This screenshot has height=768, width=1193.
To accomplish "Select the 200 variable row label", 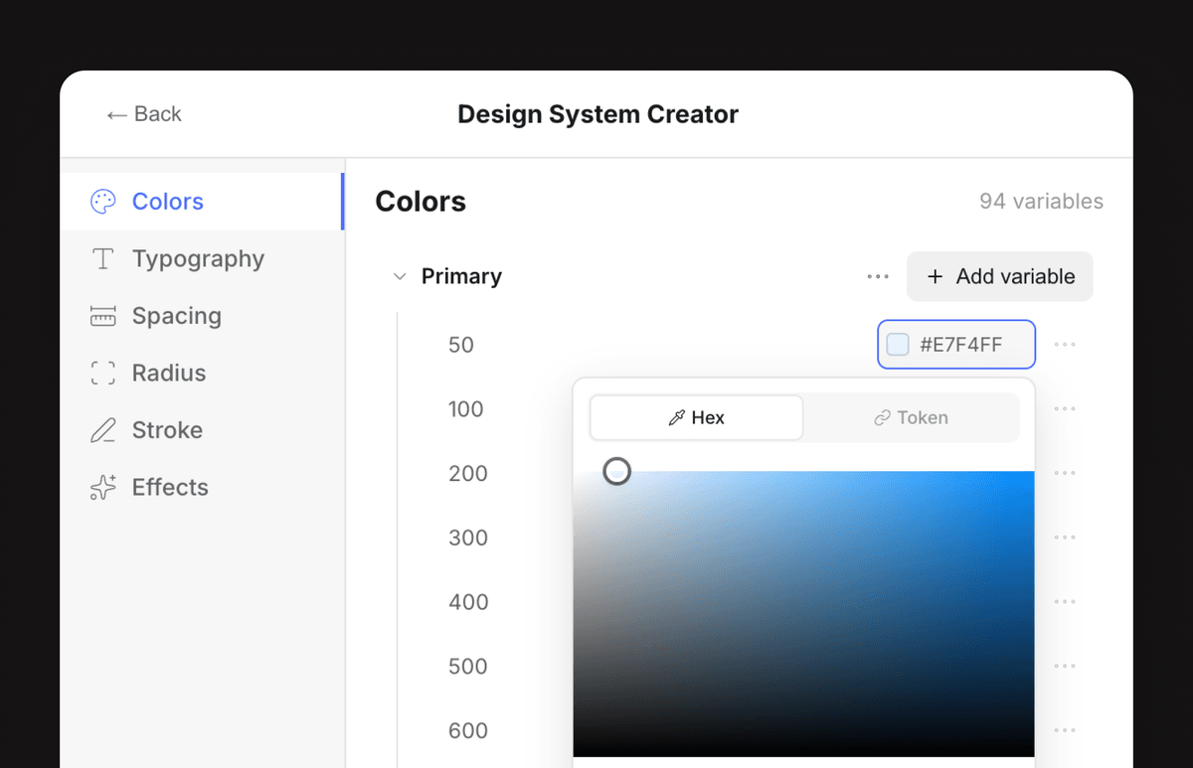I will point(468,474).
